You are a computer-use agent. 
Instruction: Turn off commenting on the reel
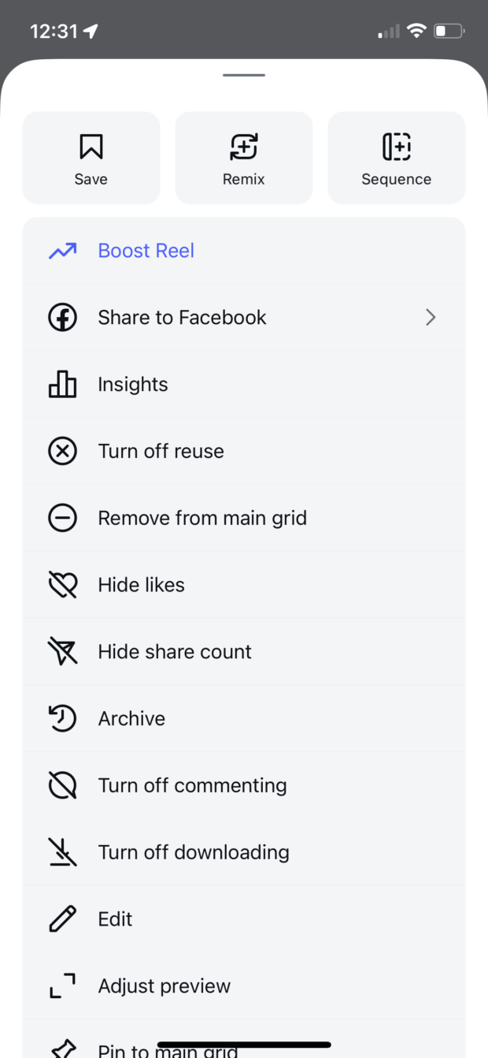[x=192, y=786]
